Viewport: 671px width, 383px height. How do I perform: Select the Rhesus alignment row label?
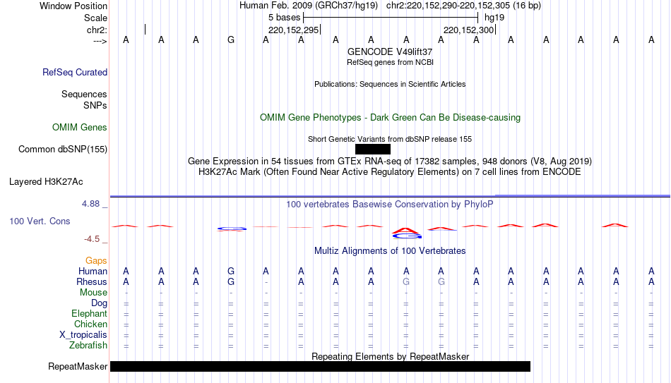[92, 281]
